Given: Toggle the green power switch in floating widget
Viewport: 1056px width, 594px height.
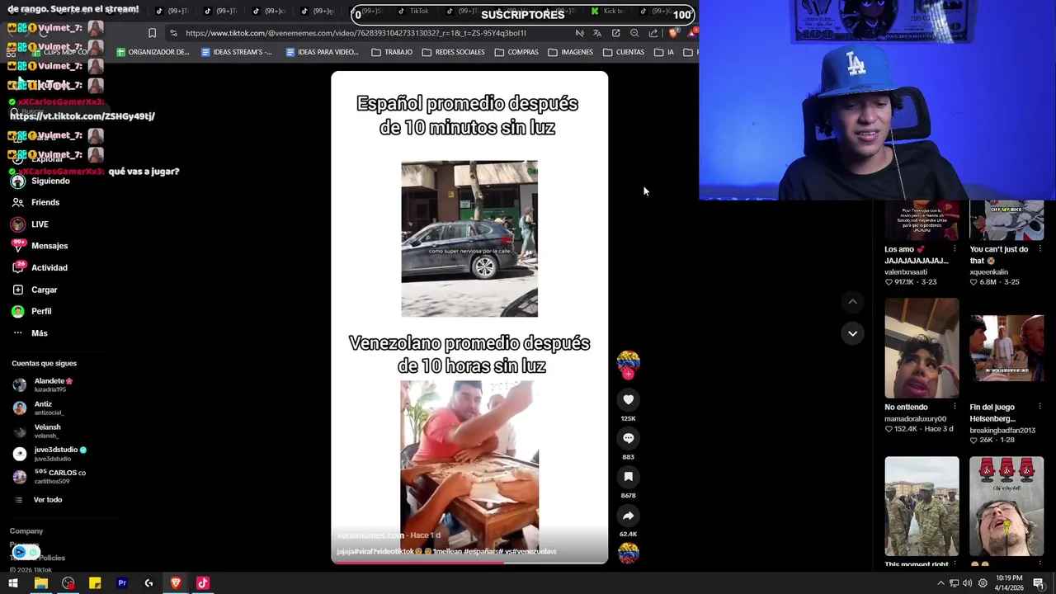Looking at the screenshot, I should coord(33,552).
